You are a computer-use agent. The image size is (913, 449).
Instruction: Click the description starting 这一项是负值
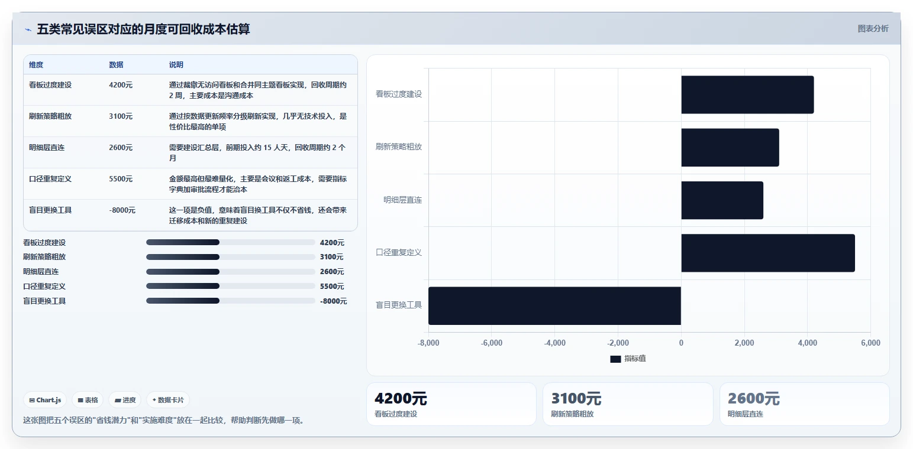click(x=258, y=216)
